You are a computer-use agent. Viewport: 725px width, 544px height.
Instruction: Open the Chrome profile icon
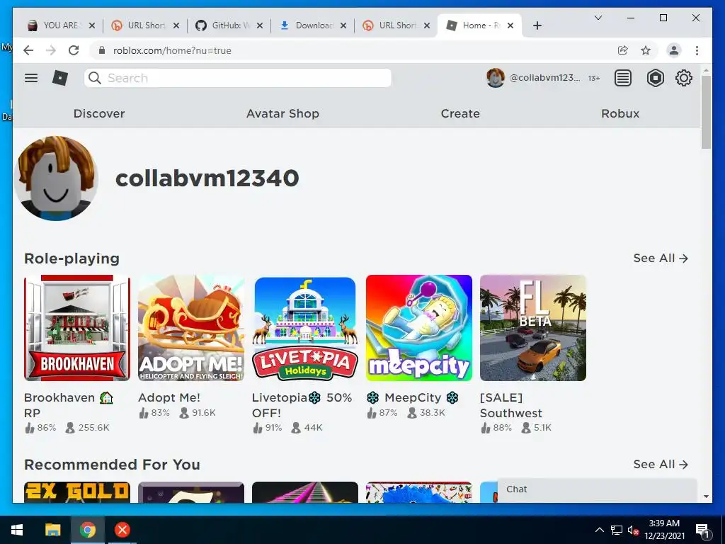click(x=674, y=50)
